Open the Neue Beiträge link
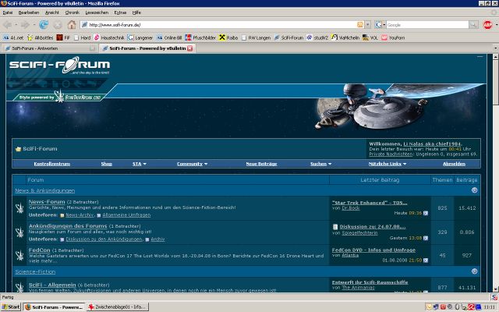499x312 pixels. pyautogui.click(x=261, y=164)
